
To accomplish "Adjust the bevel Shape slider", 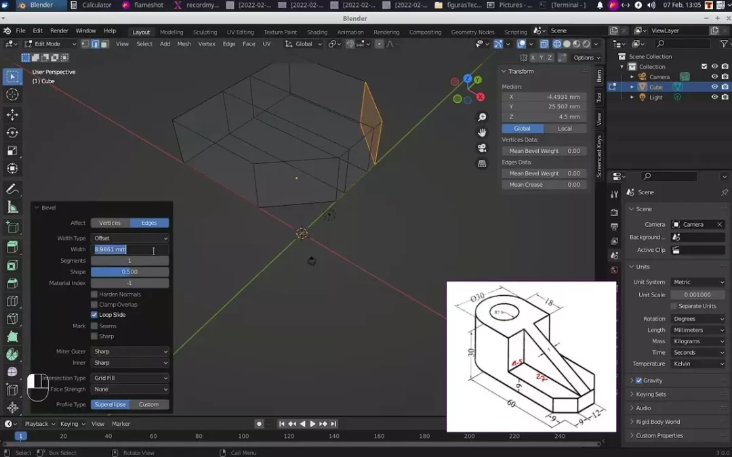I will point(130,271).
